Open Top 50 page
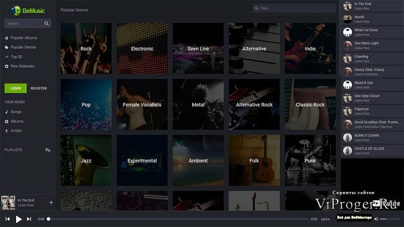This screenshot has height=227, width=404. point(16,57)
